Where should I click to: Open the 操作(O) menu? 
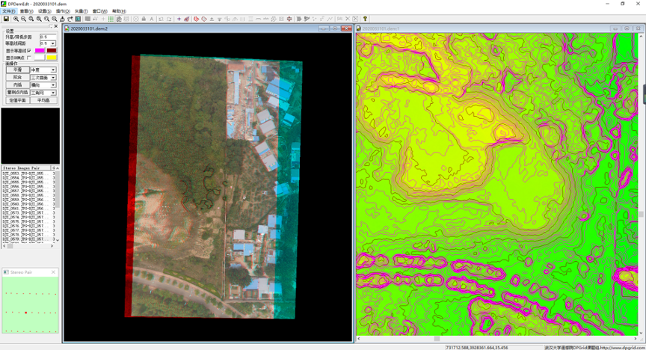pos(63,11)
